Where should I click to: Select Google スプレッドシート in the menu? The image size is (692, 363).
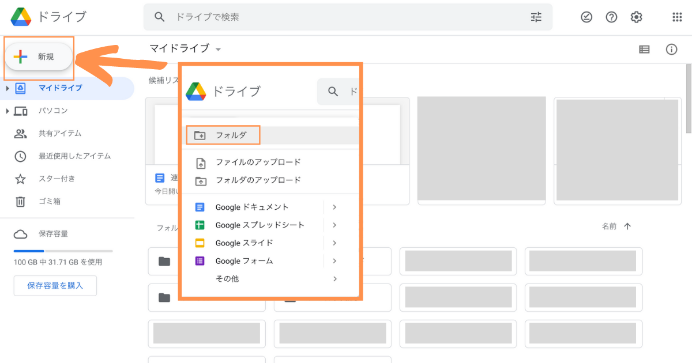tap(259, 225)
